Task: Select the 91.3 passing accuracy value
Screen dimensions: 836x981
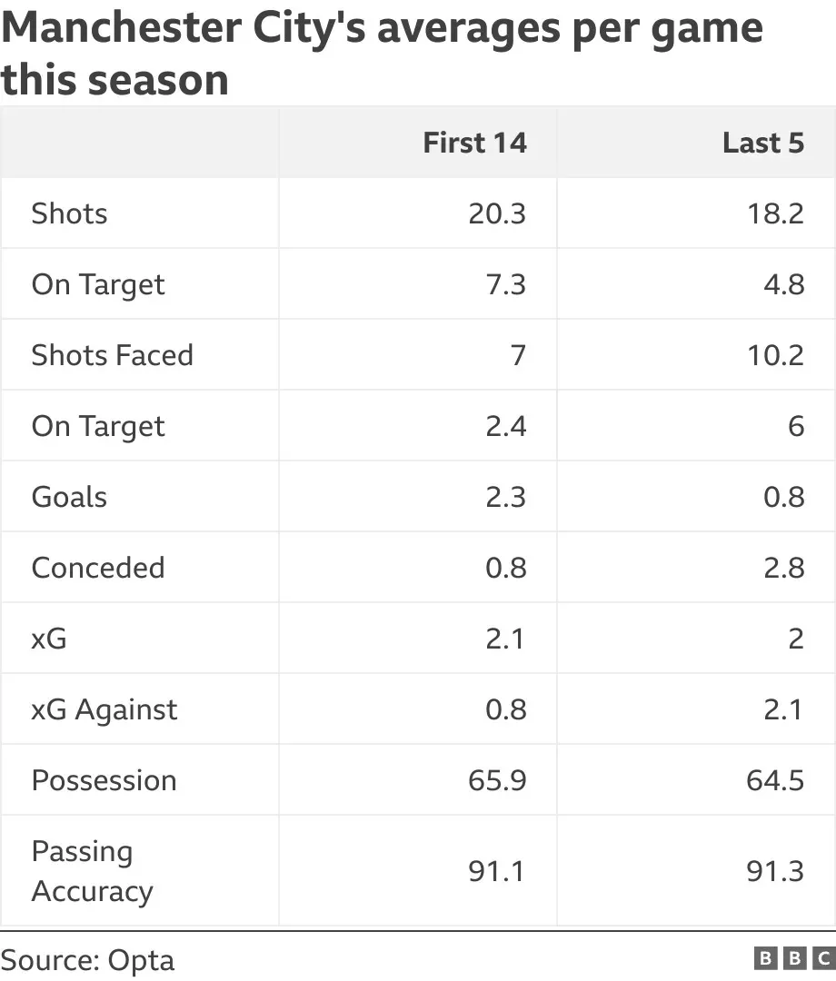Action: click(775, 871)
